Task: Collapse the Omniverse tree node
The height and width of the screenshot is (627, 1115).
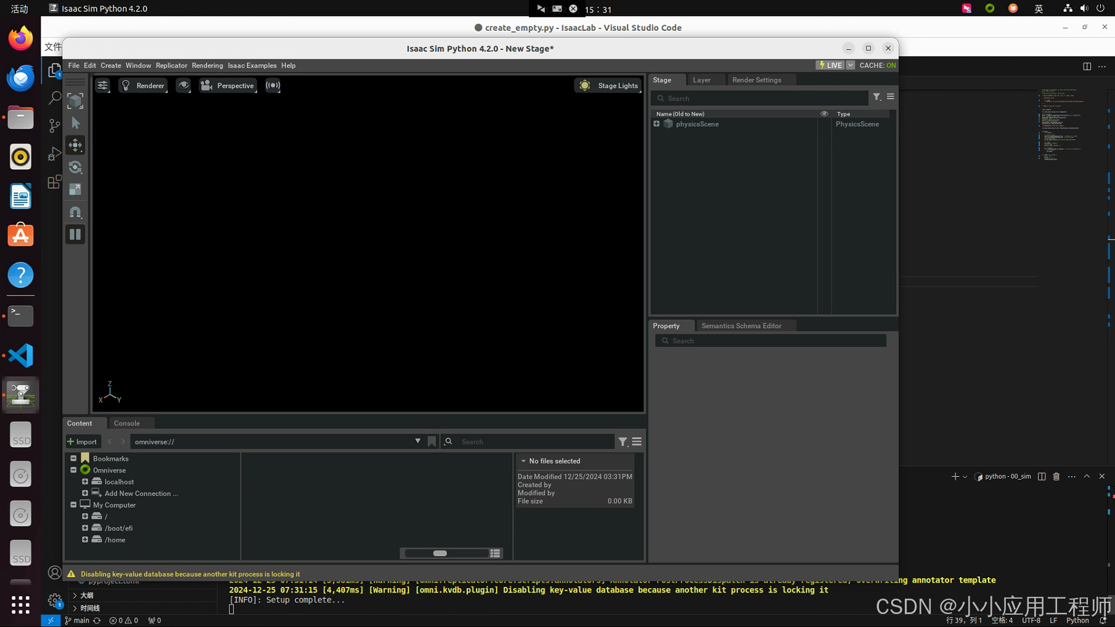Action: coord(73,470)
